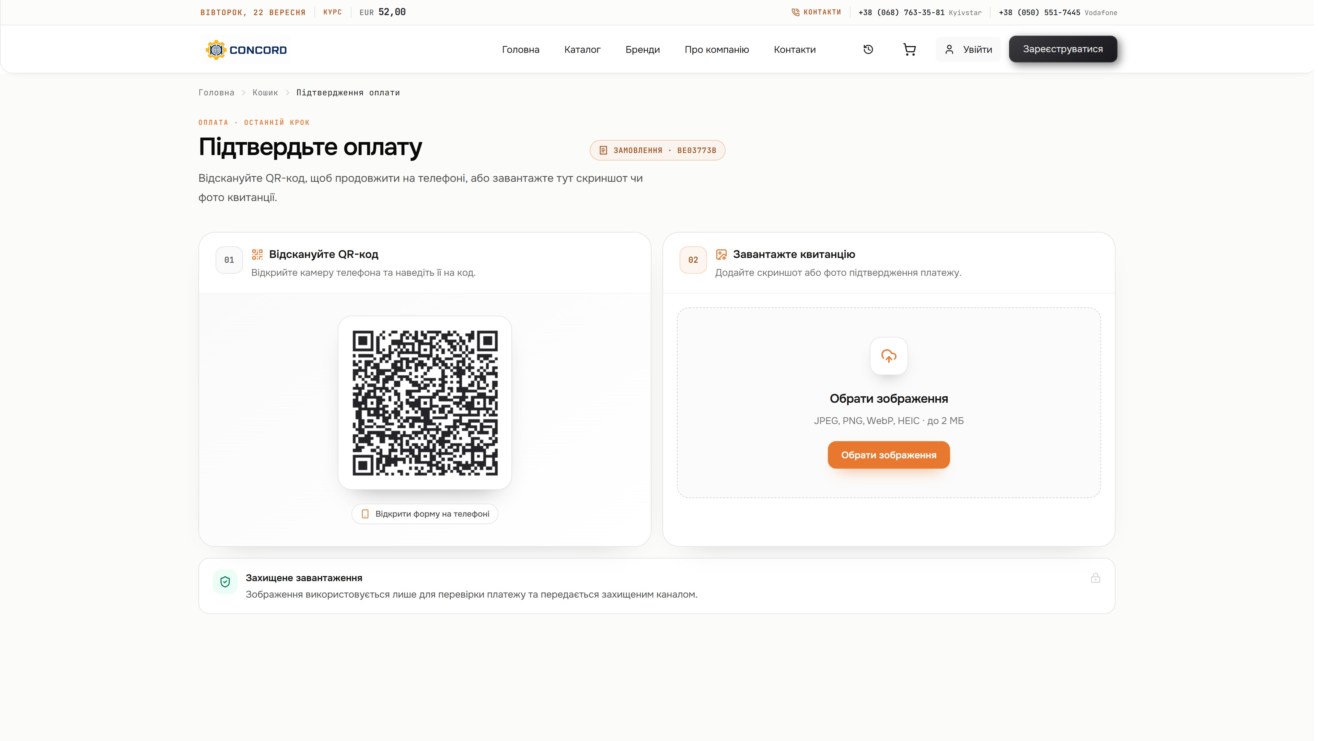This screenshot has height=741, width=1318.
Task: Click the Зареєструватися button
Action: pos(1063,49)
